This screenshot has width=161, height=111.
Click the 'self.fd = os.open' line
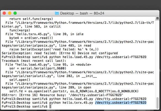click(74, 91)
